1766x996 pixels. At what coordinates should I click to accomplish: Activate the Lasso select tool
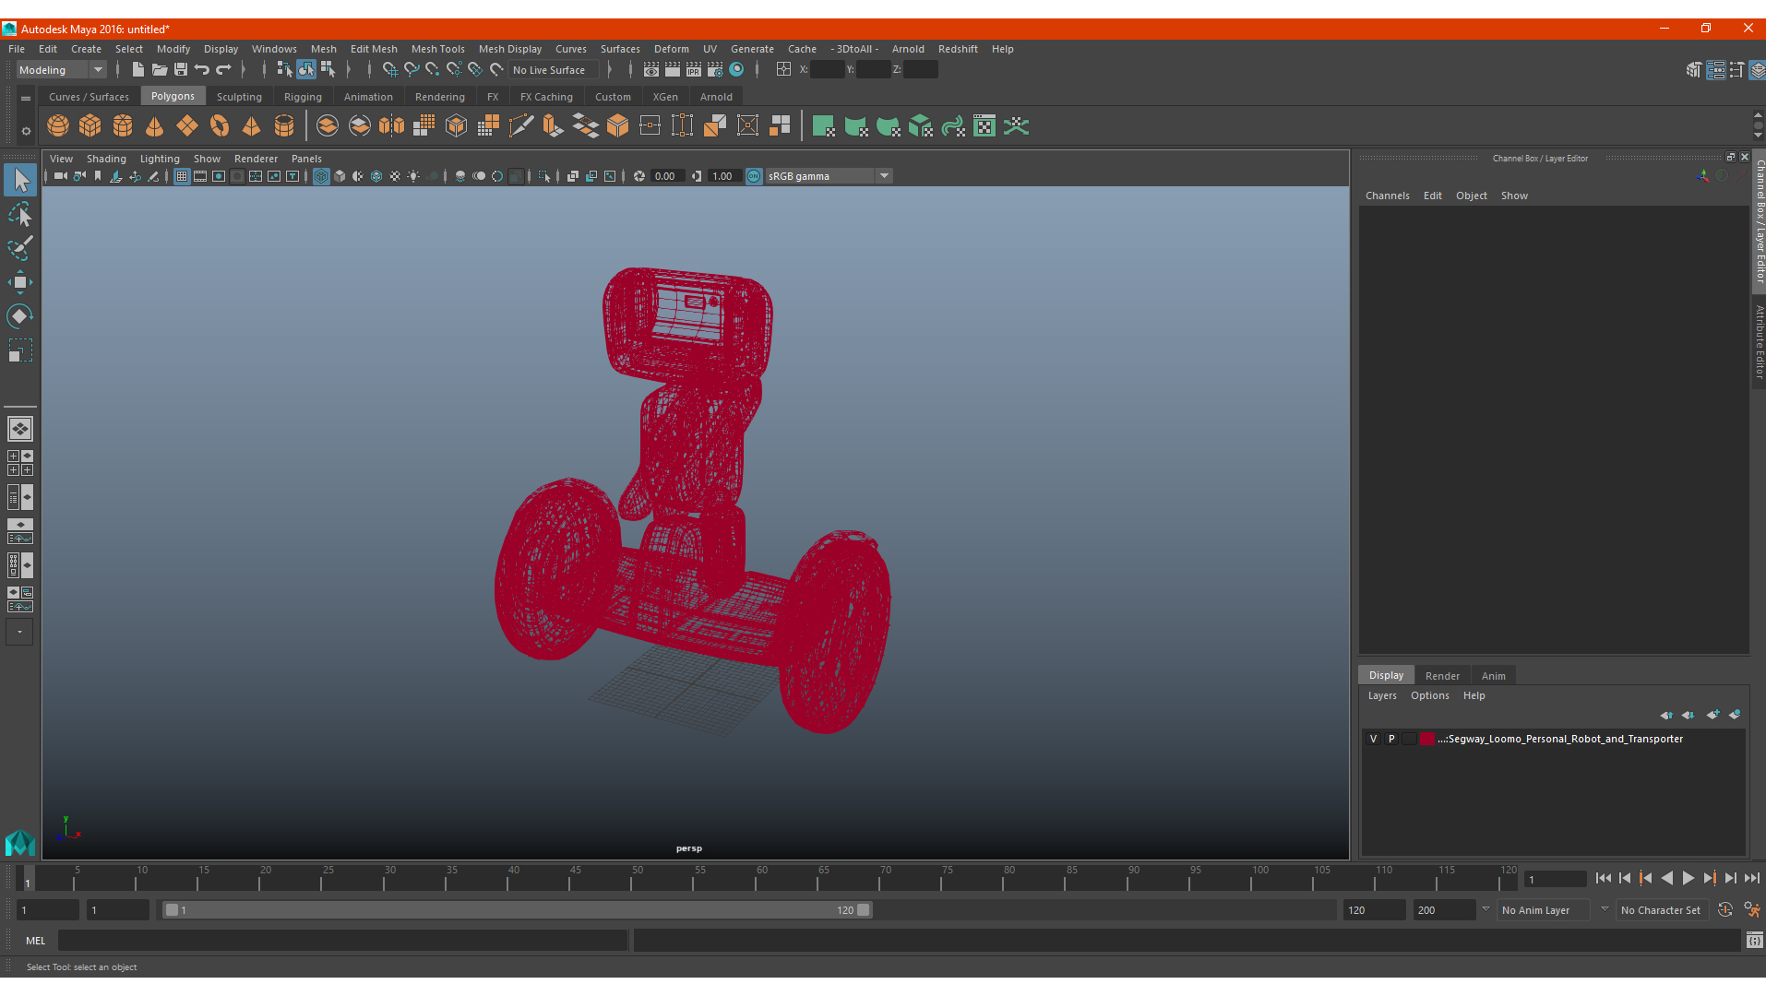point(20,214)
